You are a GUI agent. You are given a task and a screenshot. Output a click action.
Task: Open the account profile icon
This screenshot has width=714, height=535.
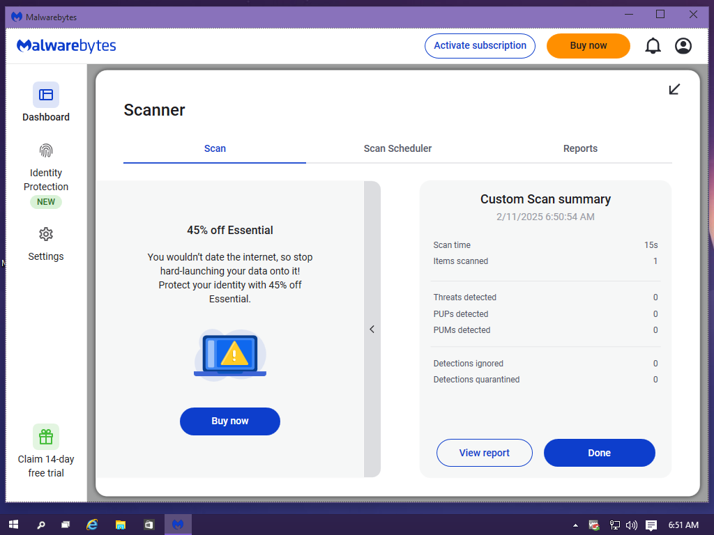[683, 46]
